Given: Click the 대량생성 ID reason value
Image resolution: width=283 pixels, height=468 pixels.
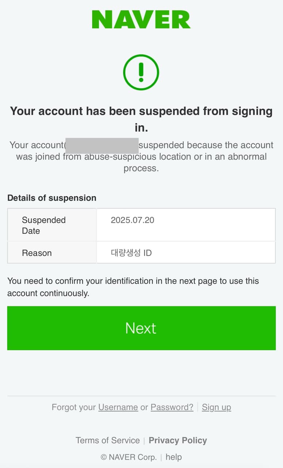Looking at the screenshot, I should click(x=131, y=253).
